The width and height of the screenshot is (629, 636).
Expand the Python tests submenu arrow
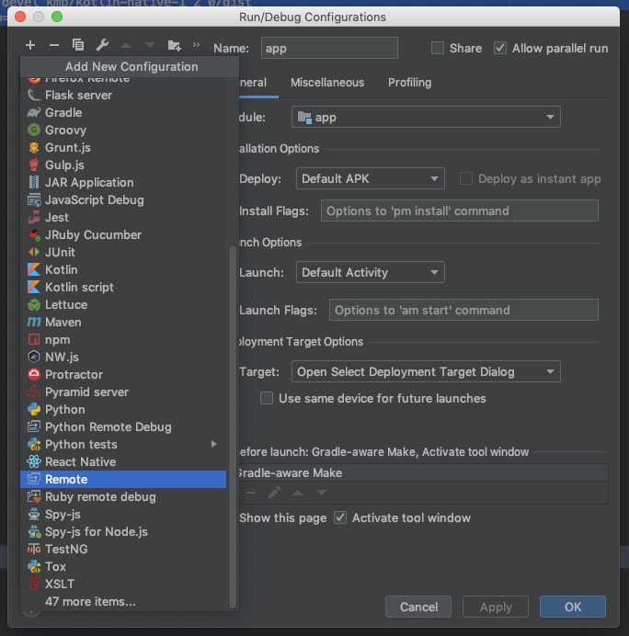pyautogui.click(x=214, y=445)
